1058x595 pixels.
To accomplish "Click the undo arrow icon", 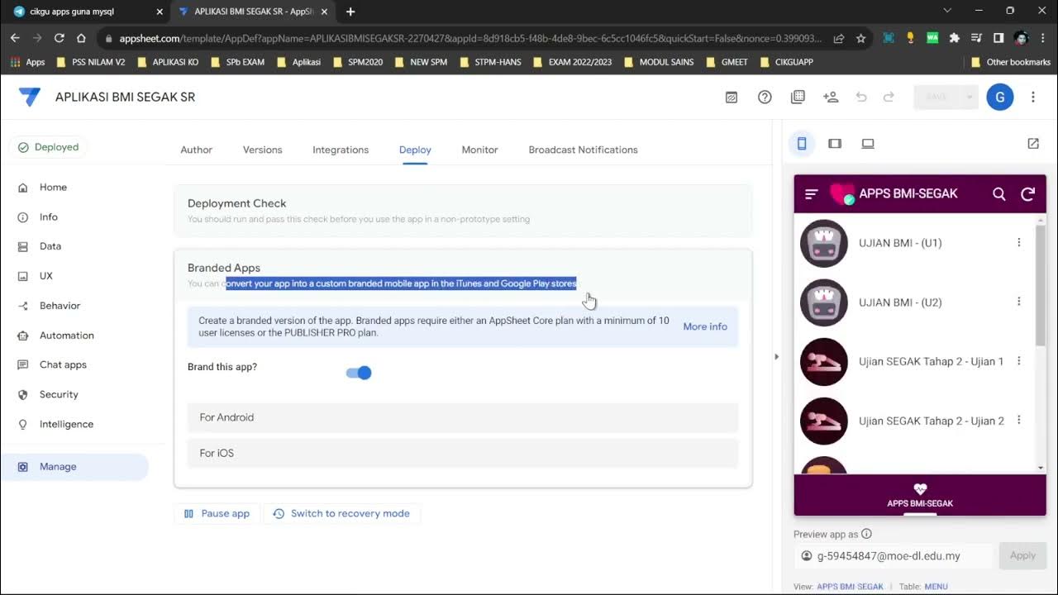I will (x=861, y=97).
